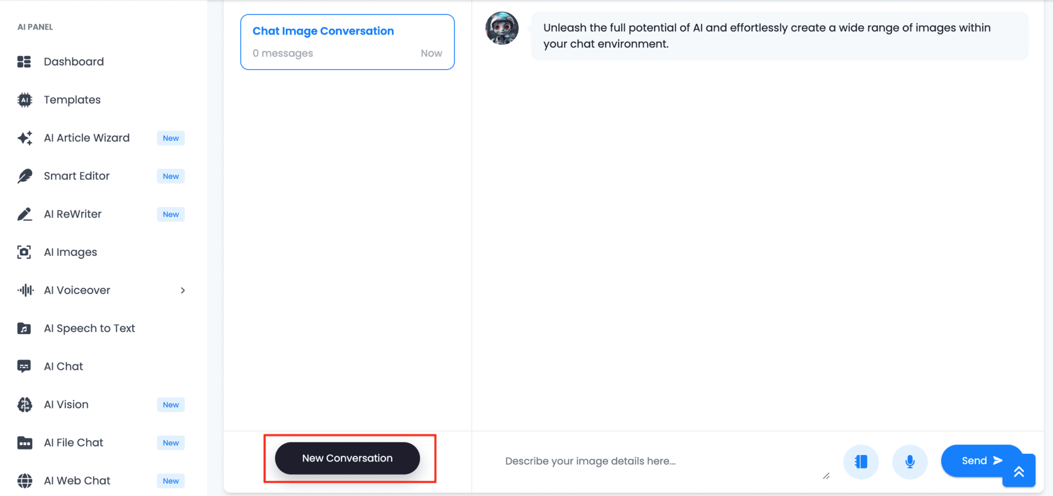Select the Smart Editor feather icon
Screen dimensions: 1053x496
pos(25,176)
